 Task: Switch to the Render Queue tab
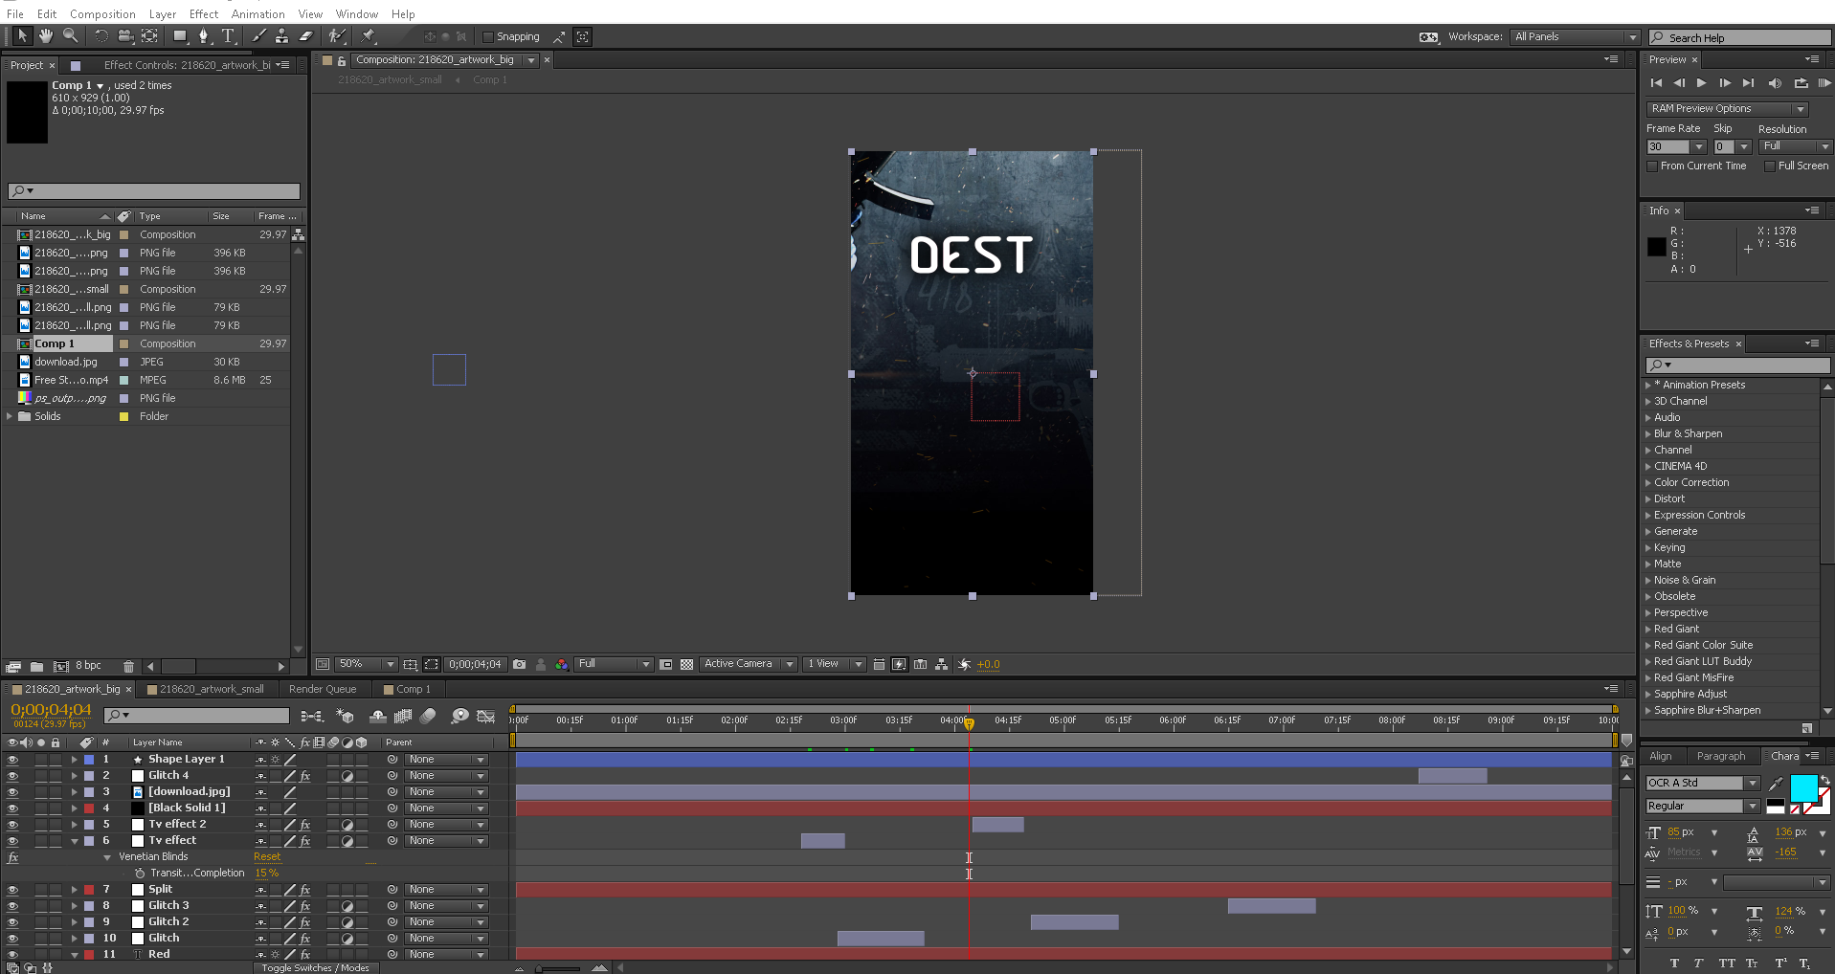(323, 689)
